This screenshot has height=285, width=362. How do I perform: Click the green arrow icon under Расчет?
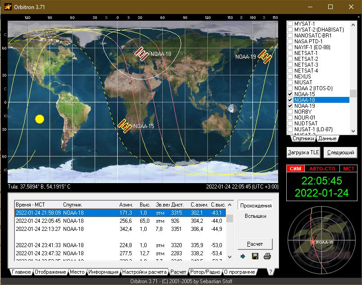pyautogui.click(x=243, y=256)
